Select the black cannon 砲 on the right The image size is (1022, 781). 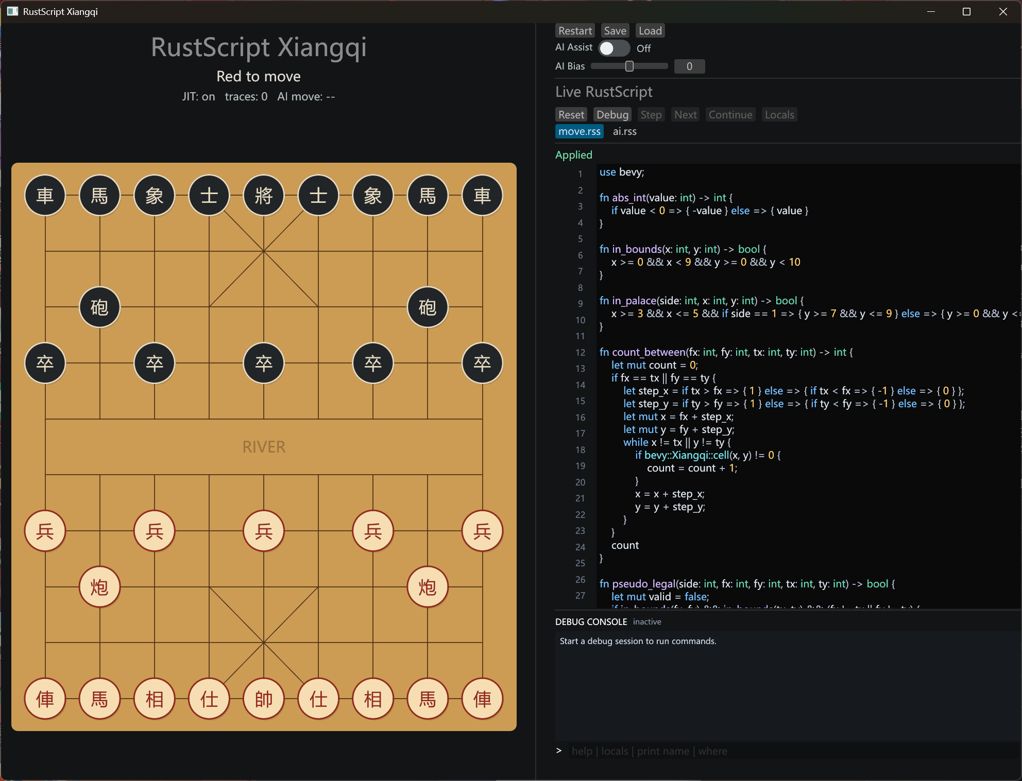[x=428, y=307]
